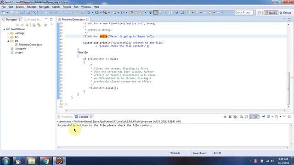Maximize the Navigator panel

(x=51, y=19)
